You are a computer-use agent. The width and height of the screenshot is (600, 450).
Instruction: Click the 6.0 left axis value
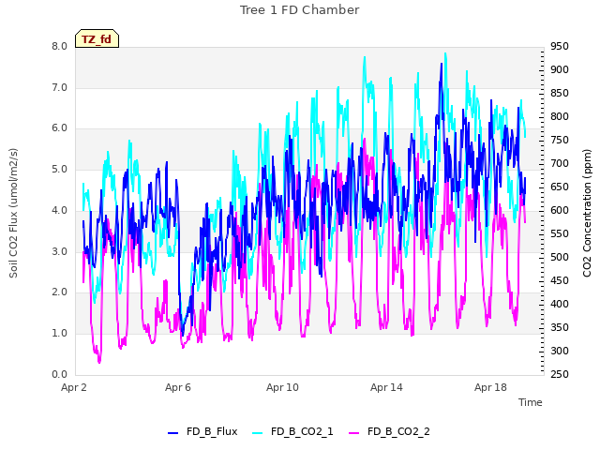click(60, 128)
